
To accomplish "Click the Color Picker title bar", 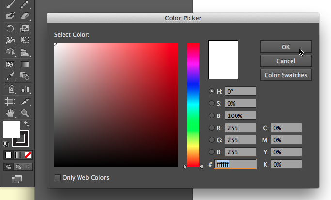I will (x=183, y=18).
